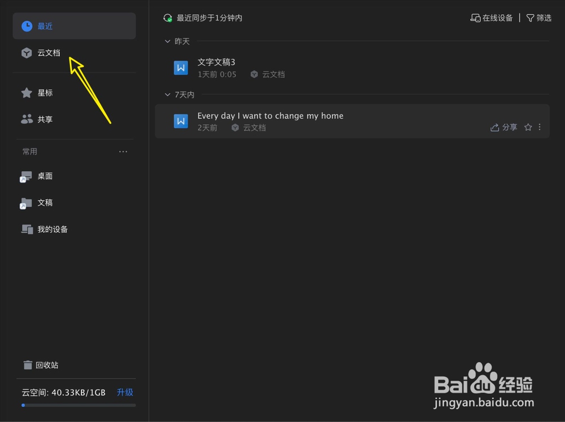Click the device icon beside 在线设备

pyautogui.click(x=475, y=18)
